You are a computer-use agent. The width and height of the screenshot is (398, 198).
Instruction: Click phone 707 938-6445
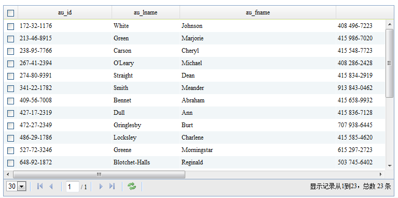pyautogui.click(x=355, y=125)
